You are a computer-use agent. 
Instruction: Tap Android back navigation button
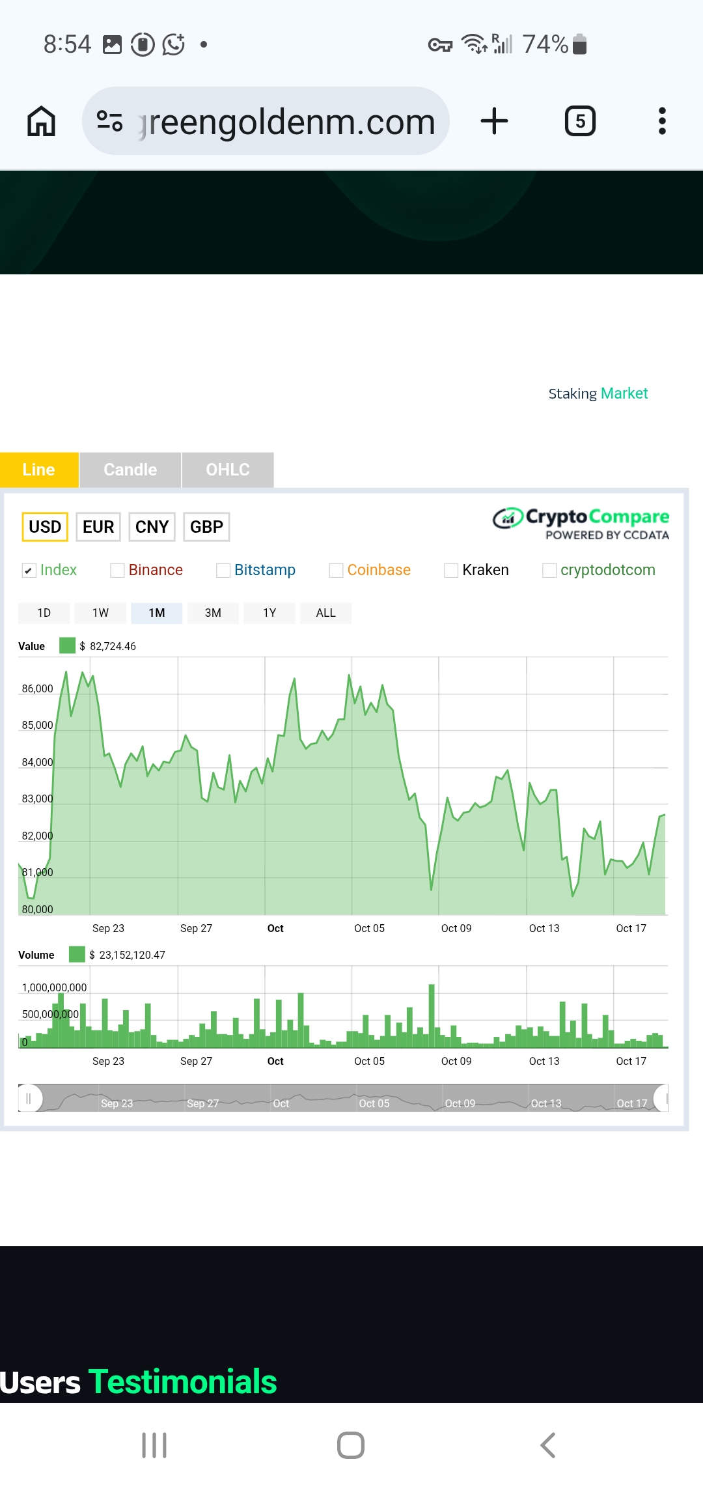[548, 1445]
